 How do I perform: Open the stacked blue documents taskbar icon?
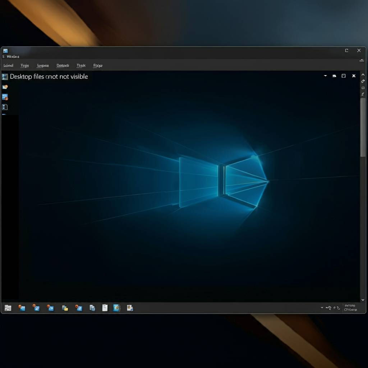92,308
